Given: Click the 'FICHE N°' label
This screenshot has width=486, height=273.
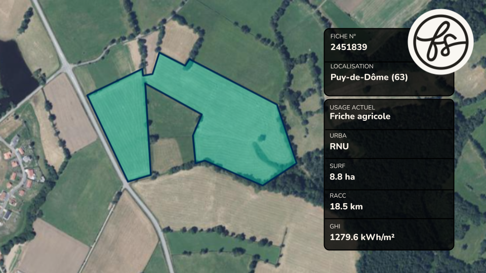Looking at the screenshot, I should point(343,36).
